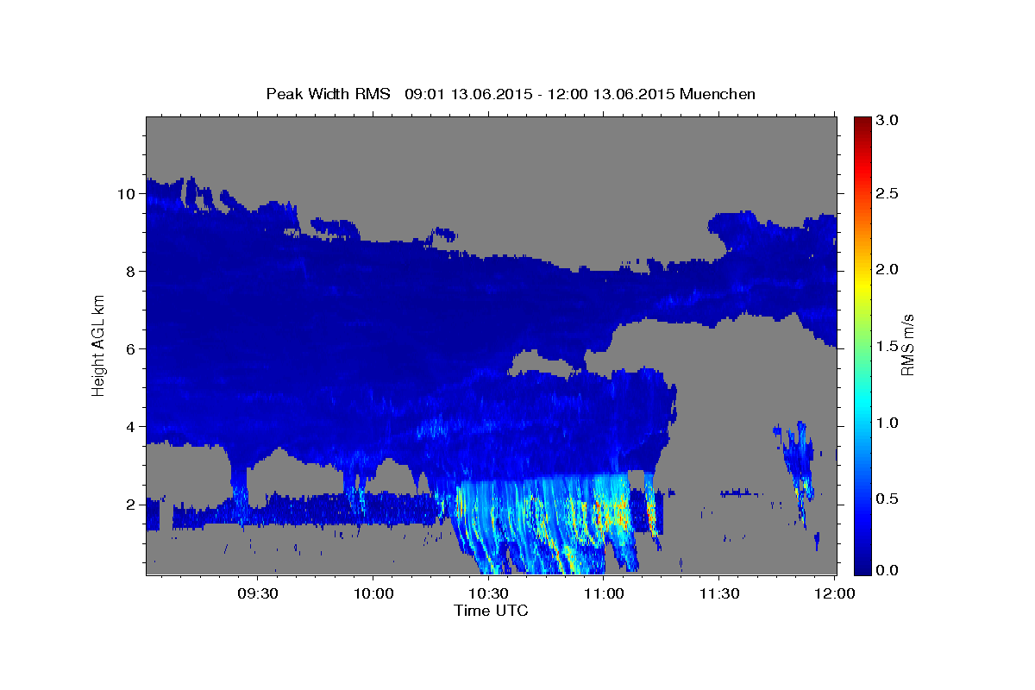Click the "Muenchen" station name in title
The width and height of the screenshot is (1035, 690).
[718, 93]
